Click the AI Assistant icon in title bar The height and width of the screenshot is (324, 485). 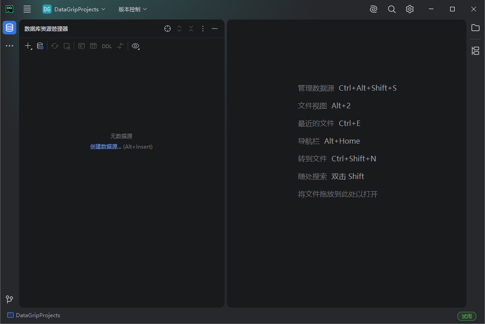(373, 9)
